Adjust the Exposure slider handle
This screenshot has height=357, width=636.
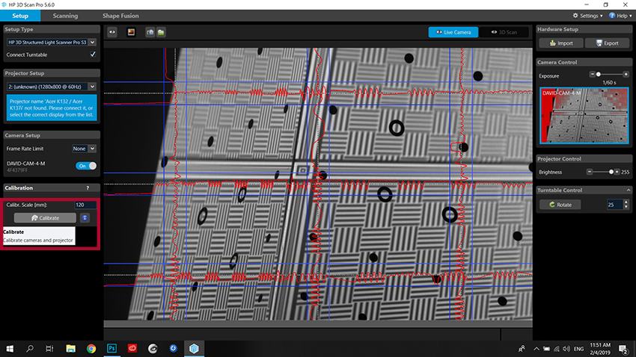click(599, 74)
